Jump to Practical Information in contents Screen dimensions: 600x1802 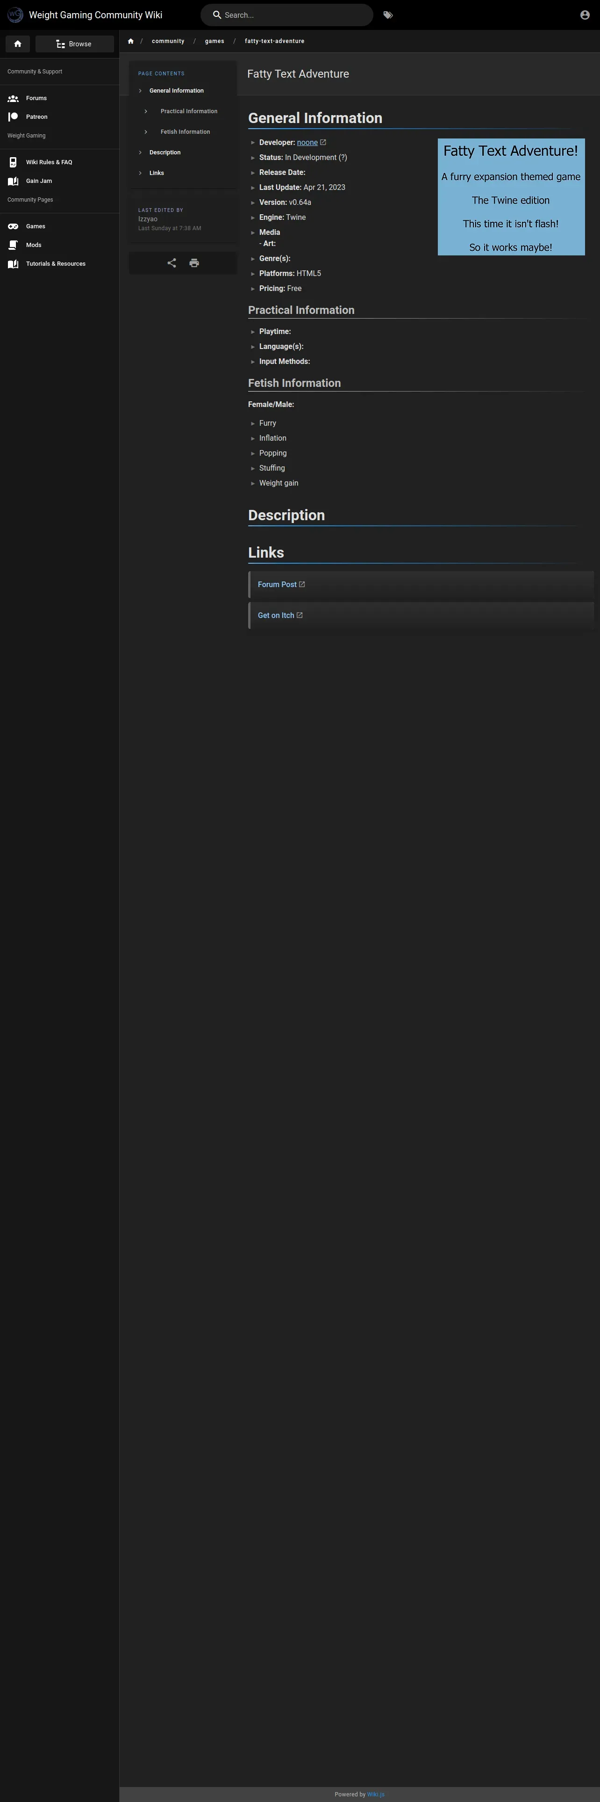click(x=189, y=111)
